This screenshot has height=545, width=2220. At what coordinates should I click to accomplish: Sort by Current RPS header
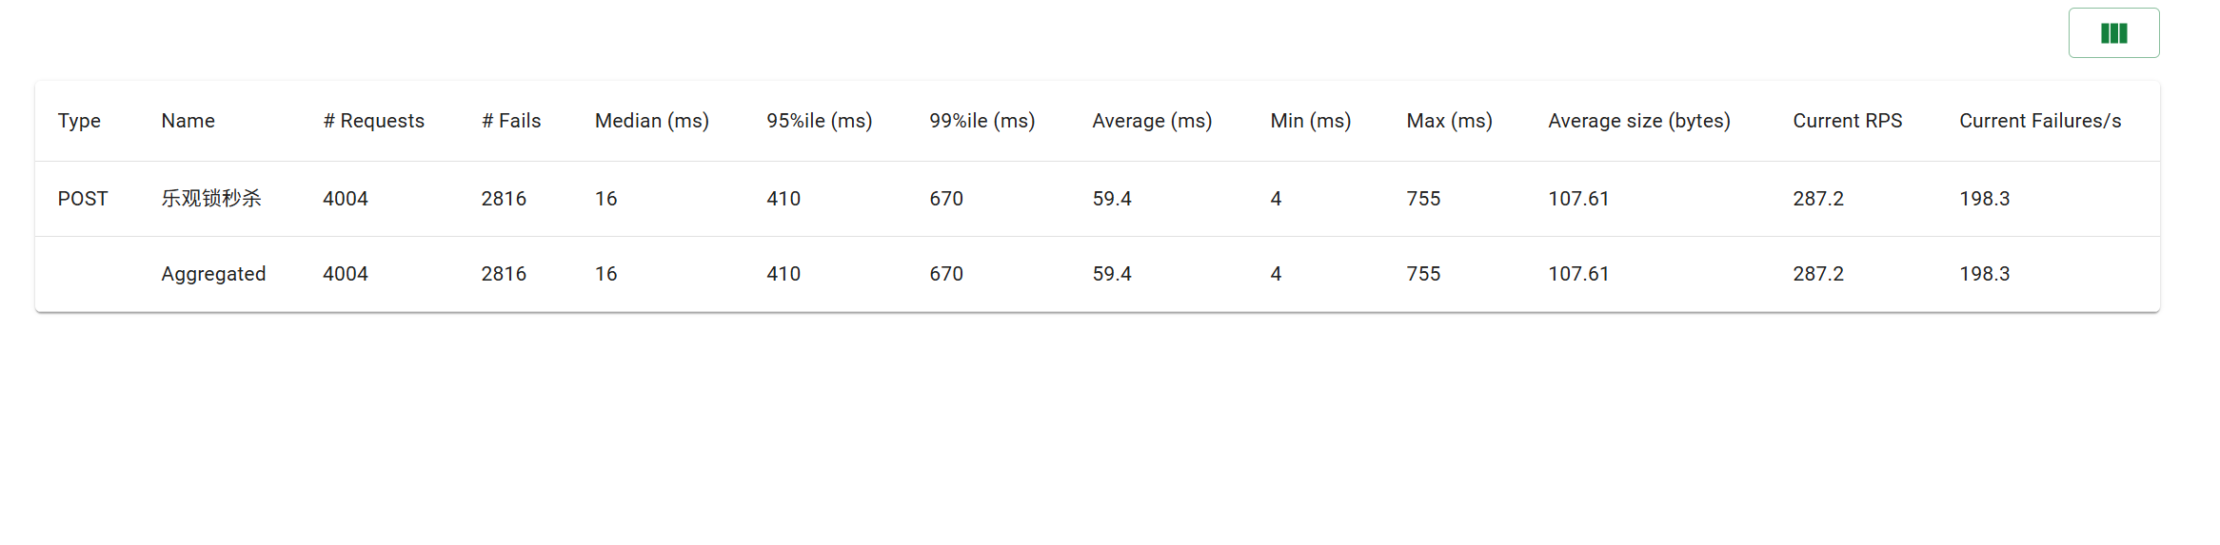pyautogui.click(x=1848, y=121)
